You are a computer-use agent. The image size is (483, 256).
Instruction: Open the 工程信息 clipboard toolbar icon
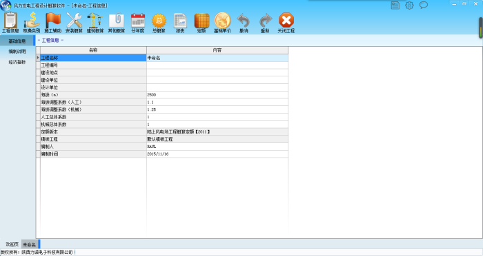click(10, 23)
